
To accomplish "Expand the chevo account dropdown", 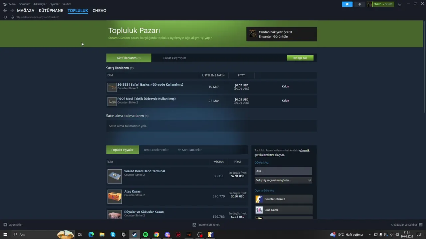I will (x=383, y=4).
